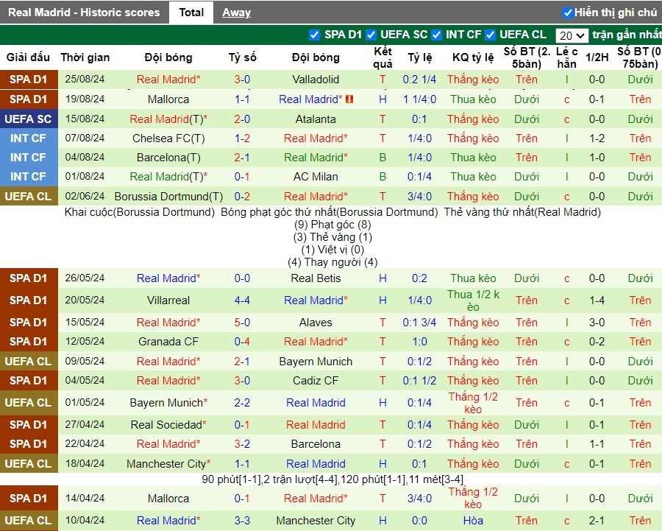Open Villarreal team link
This screenshot has height=531, width=662.
point(168,300)
